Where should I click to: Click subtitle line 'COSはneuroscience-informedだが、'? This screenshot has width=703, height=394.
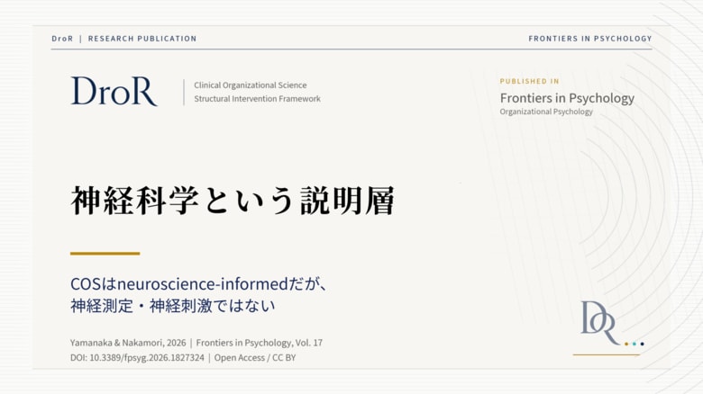coord(200,284)
